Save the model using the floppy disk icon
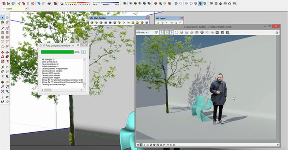Viewport: 288px width, 150px height. (13, 3)
